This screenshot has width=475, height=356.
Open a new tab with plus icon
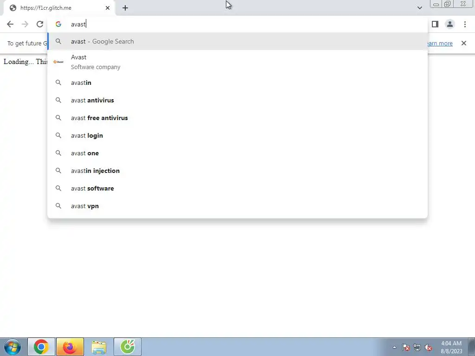click(125, 8)
